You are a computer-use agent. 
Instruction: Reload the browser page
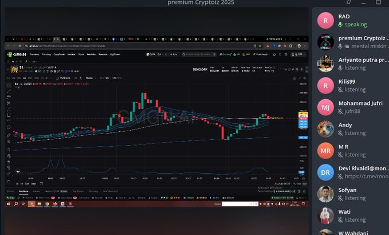19,46
